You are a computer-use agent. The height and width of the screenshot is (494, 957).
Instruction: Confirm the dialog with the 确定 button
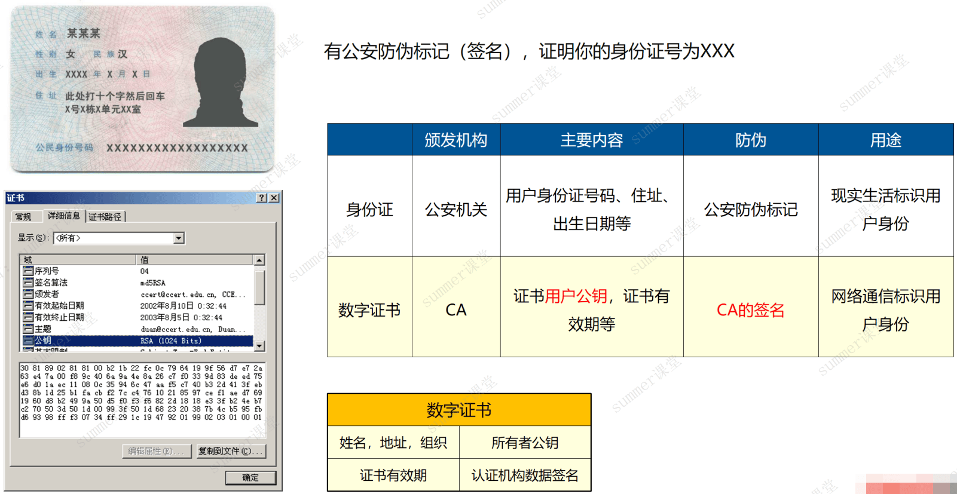point(250,478)
